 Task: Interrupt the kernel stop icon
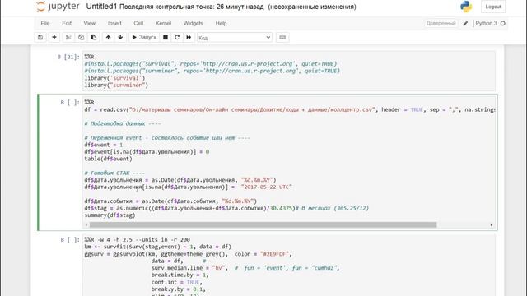coord(166,37)
